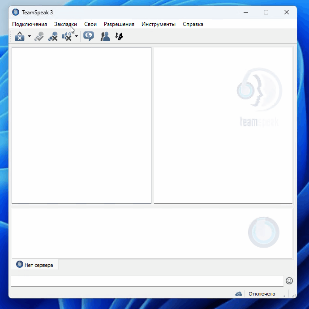Open the Инструменты menu
The width and height of the screenshot is (309, 309).
coord(159,24)
